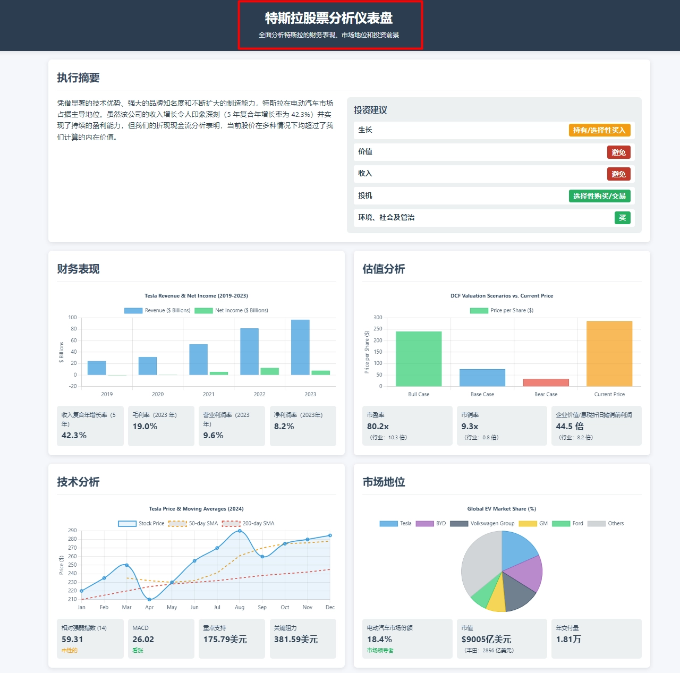Click the blue Base Case bar

(482, 378)
